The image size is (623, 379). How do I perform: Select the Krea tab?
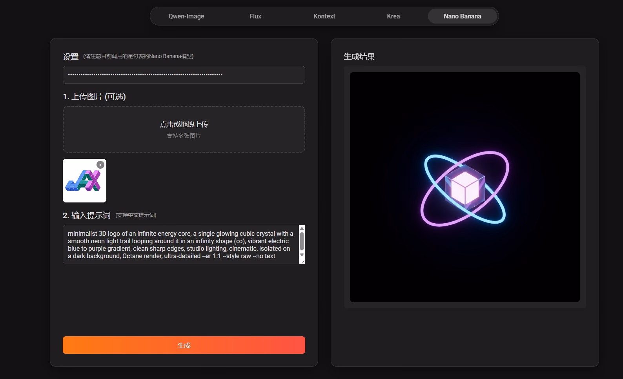tap(393, 16)
